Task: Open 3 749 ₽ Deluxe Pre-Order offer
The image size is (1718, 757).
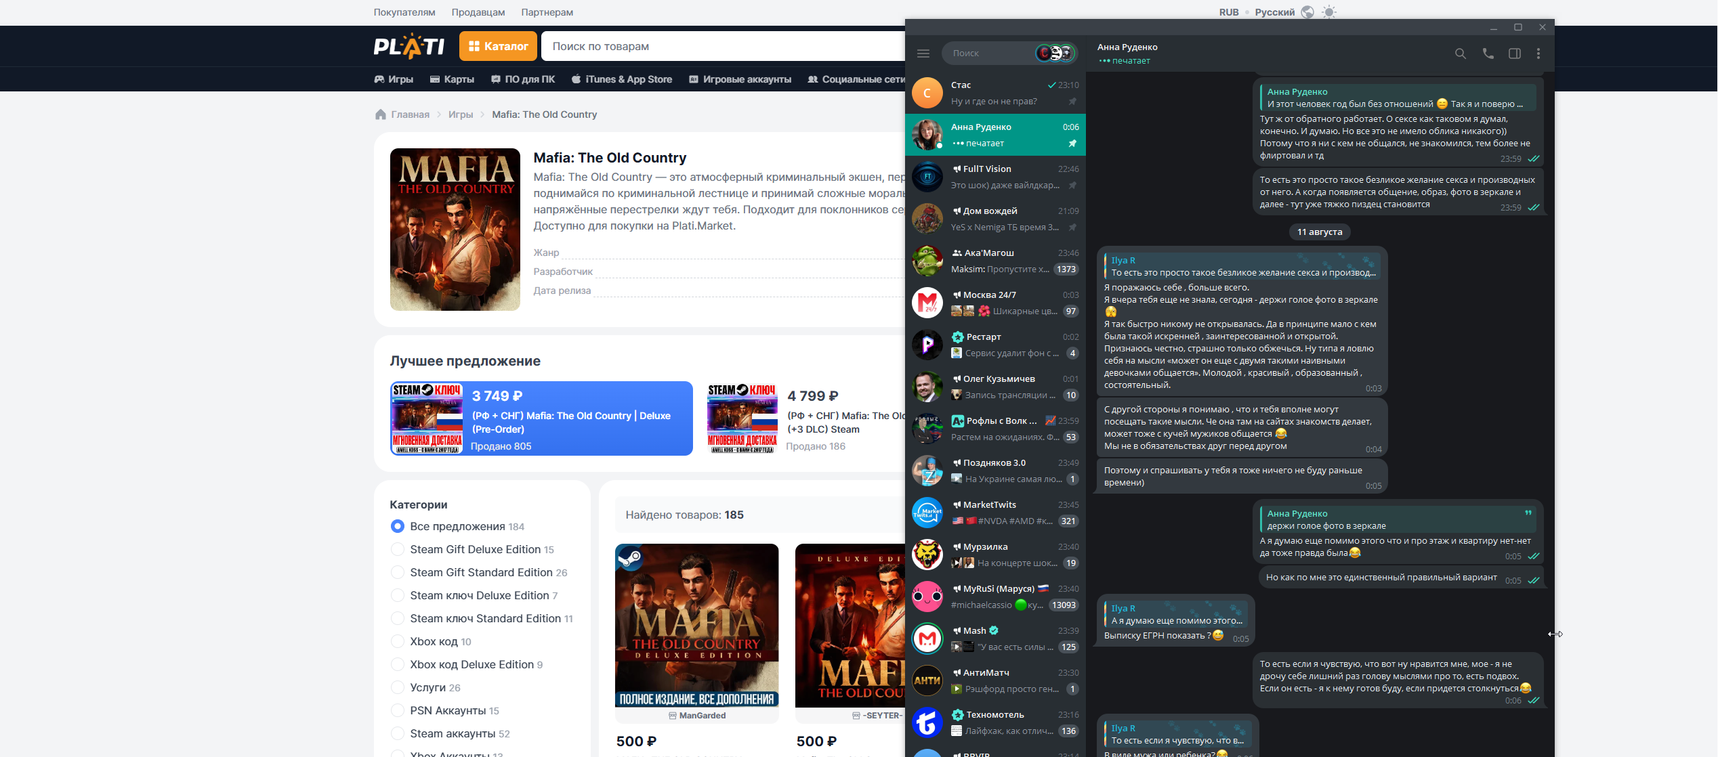Action: click(x=541, y=418)
